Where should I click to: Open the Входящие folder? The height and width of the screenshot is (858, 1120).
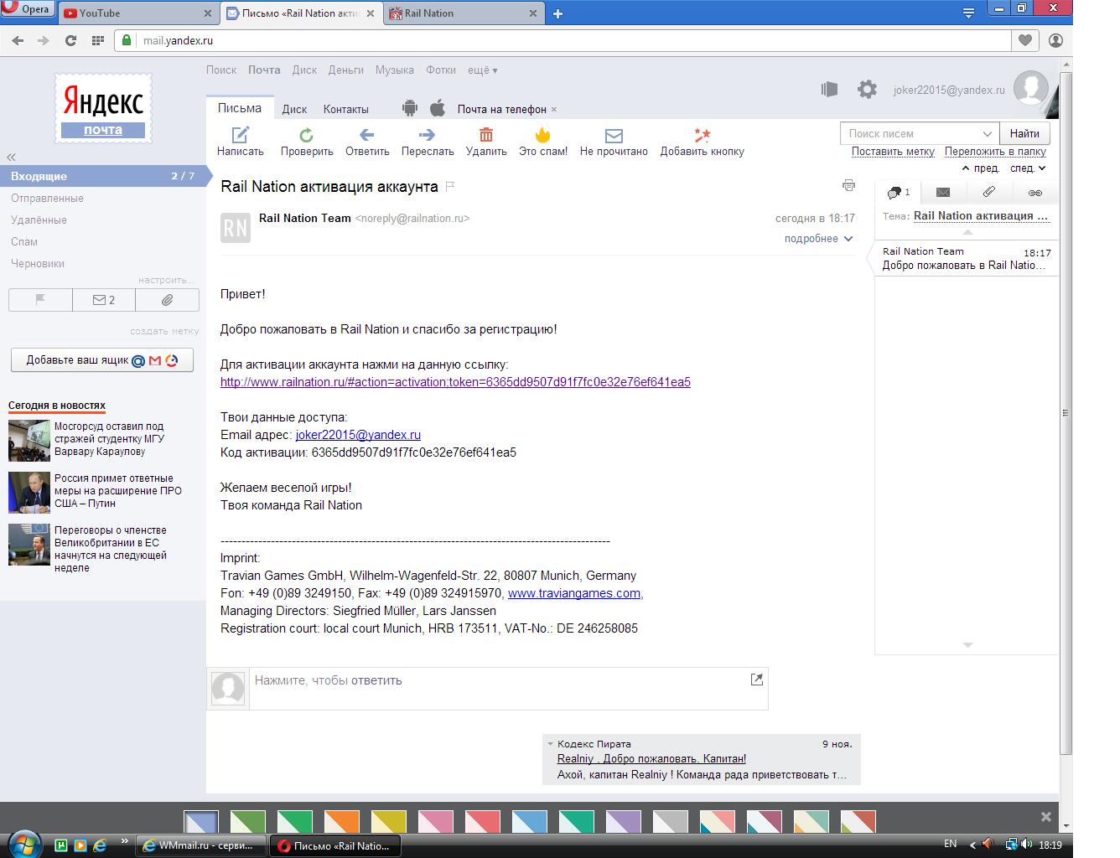coord(101,176)
